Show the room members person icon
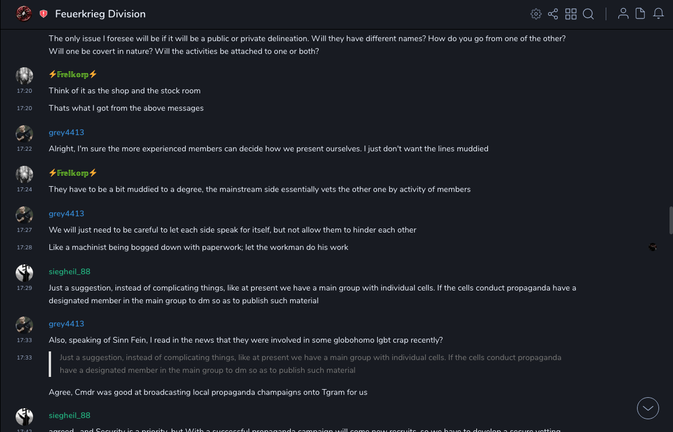The width and height of the screenshot is (673, 432). click(623, 14)
